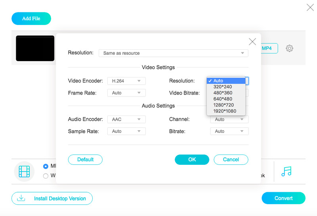Viewport: 317px width, 216px height.
Task: Open the Video Encoder H.264 dropdown
Action: click(x=126, y=81)
